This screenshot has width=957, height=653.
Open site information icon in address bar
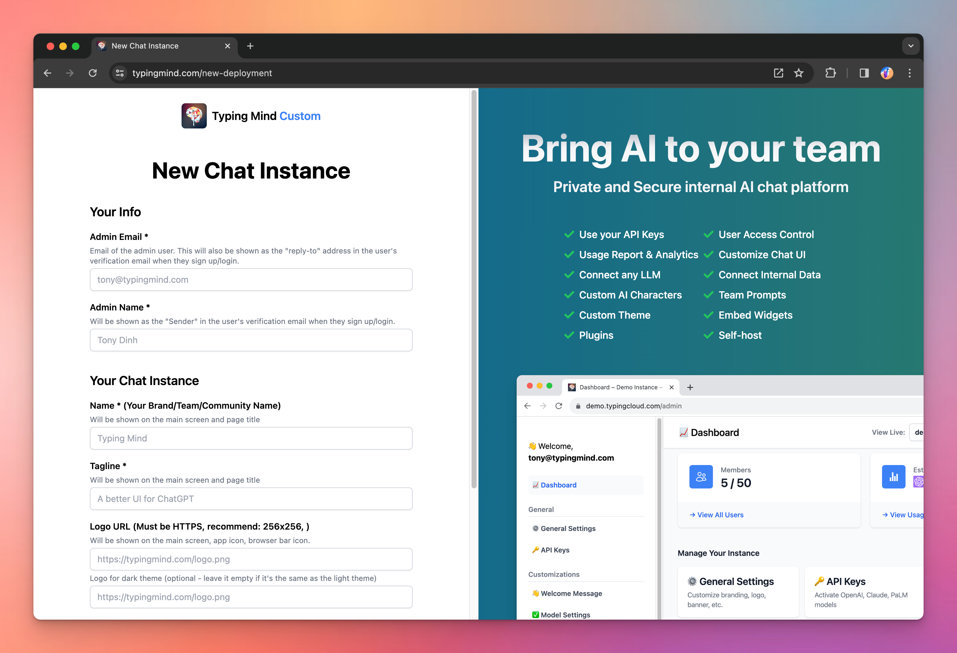click(119, 73)
